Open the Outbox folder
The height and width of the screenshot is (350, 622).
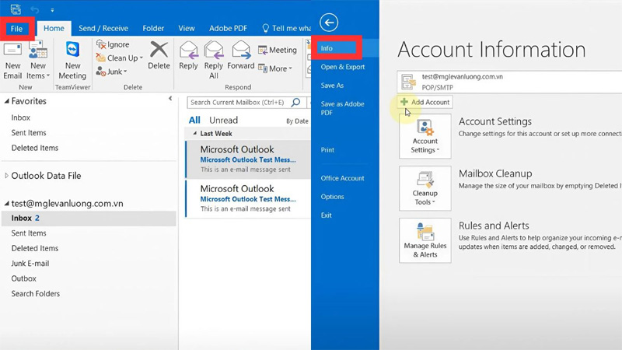(24, 278)
